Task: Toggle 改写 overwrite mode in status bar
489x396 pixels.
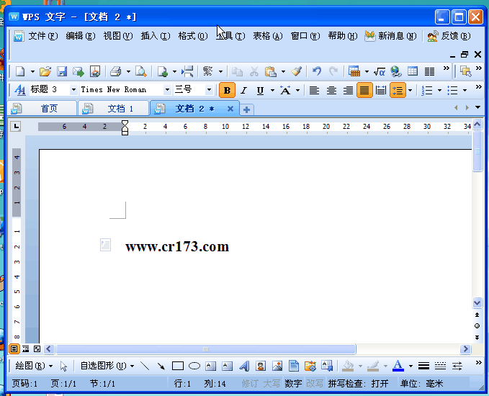Action: tap(314, 383)
